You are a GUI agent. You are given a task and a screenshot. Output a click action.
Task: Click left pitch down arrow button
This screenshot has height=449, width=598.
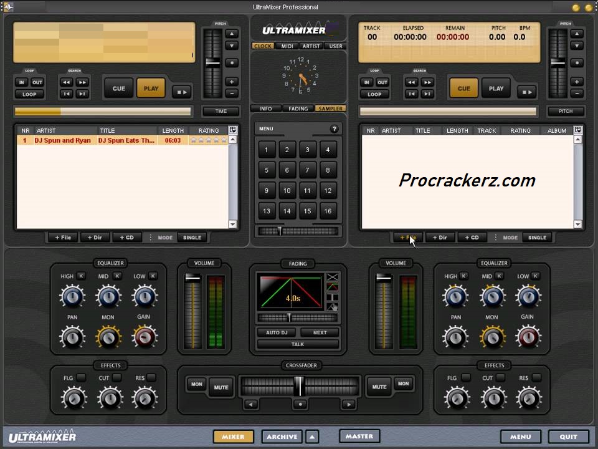(x=232, y=46)
